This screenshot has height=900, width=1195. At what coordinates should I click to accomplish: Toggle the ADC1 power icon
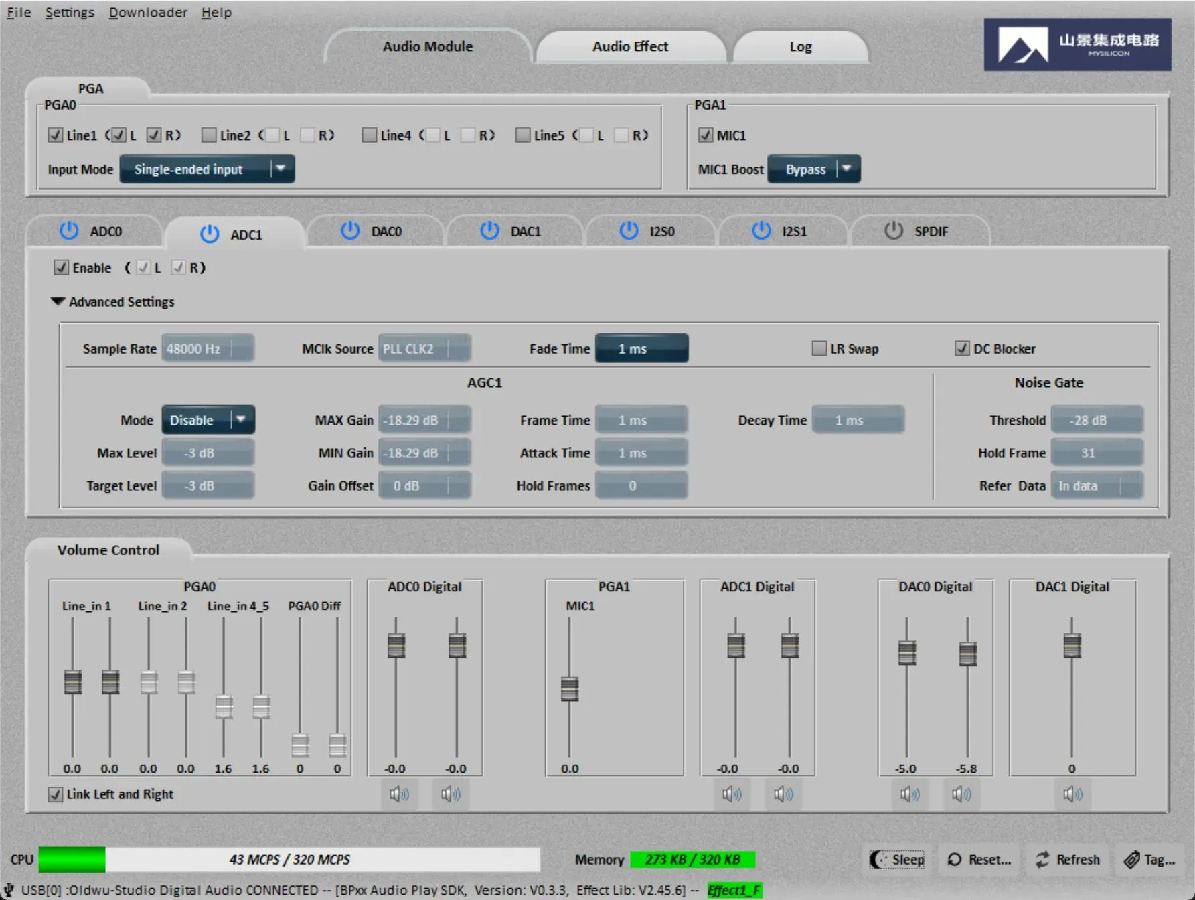pyautogui.click(x=210, y=234)
